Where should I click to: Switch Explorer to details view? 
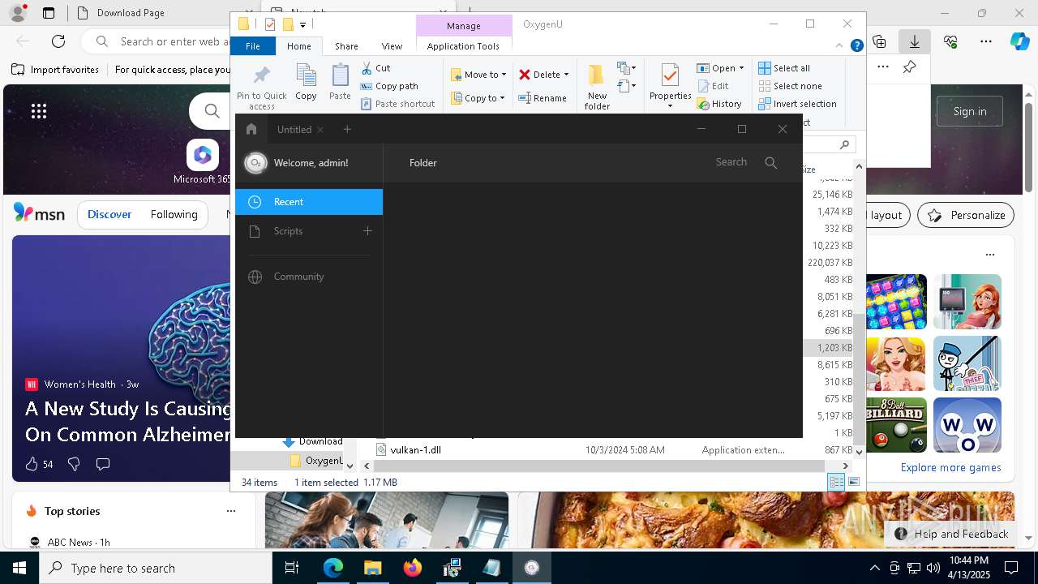pyautogui.click(x=836, y=483)
